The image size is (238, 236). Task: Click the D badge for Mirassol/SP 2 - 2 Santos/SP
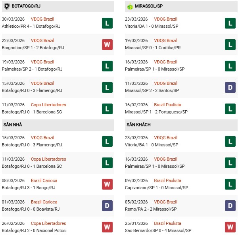coord(230,87)
